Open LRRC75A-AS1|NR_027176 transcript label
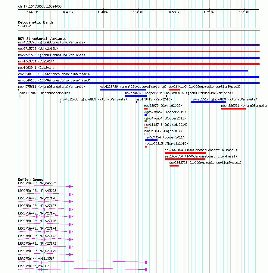 (x=37, y=214)
